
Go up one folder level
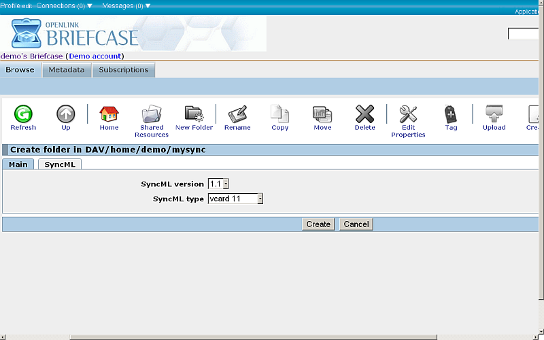tap(66, 114)
